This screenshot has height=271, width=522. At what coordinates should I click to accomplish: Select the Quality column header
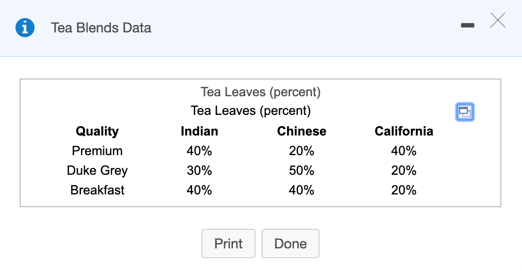pos(97,132)
